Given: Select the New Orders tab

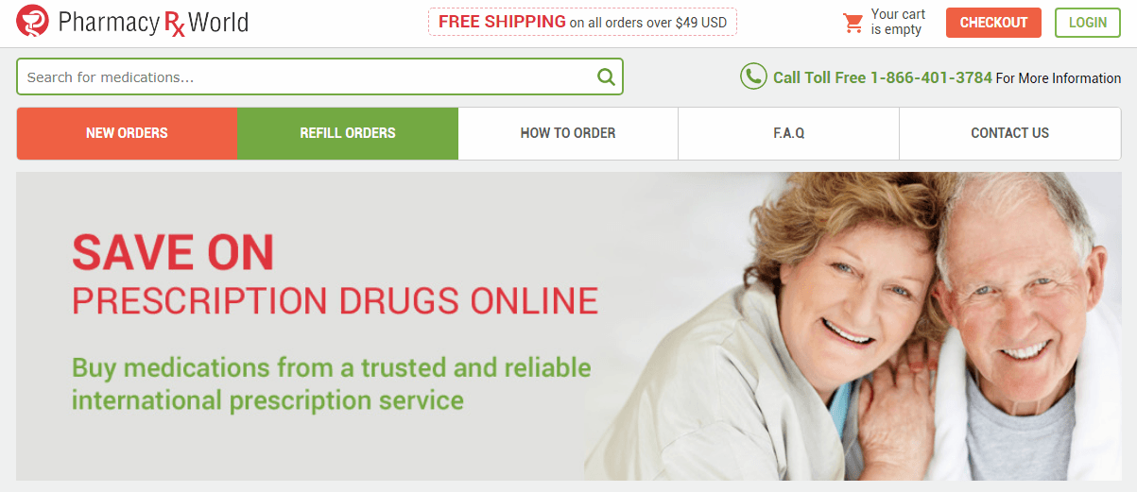Looking at the screenshot, I should pyautogui.click(x=127, y=133).
